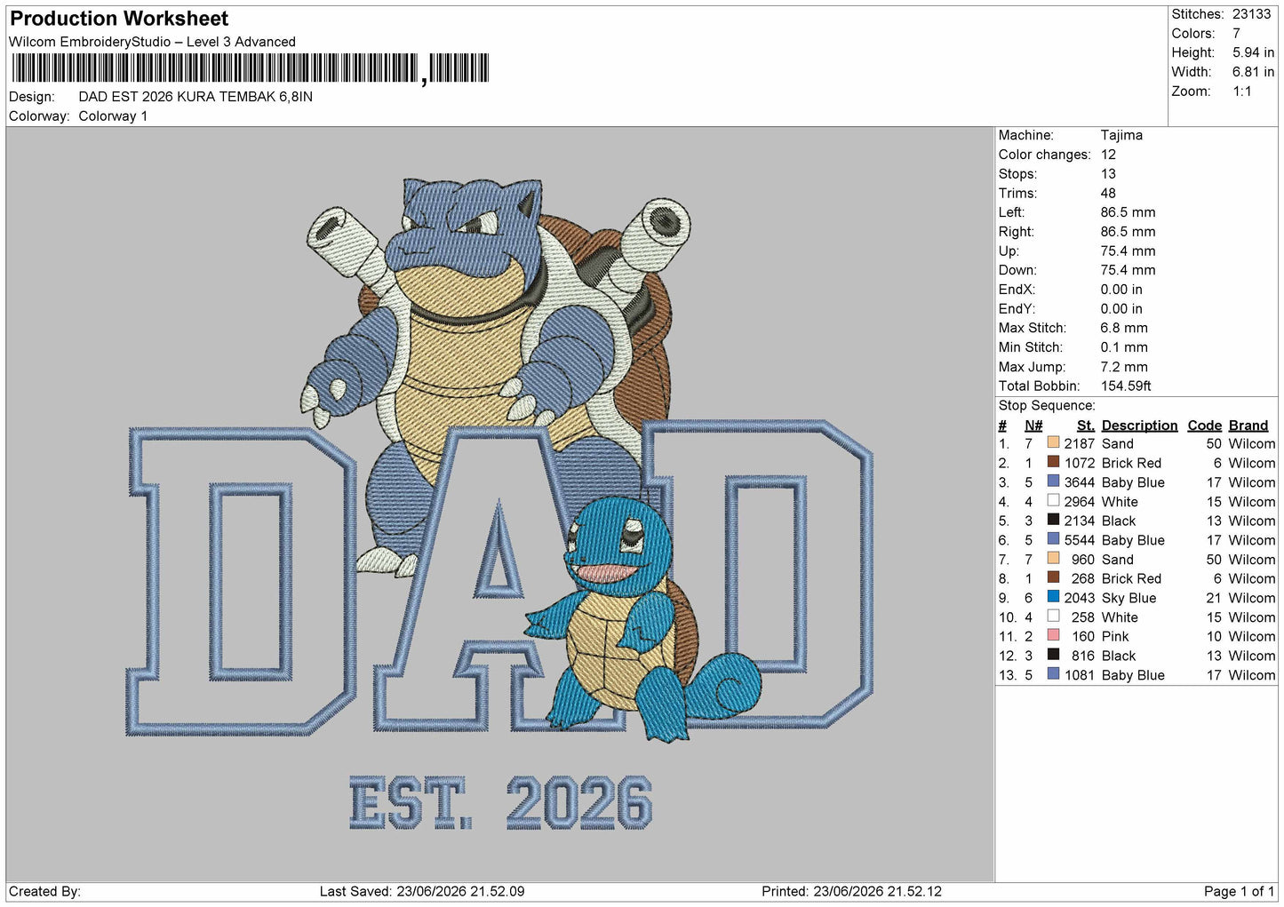
Task: Click the Machine value Tajima
Action: pyautogui.click(x=1121, y=135)
